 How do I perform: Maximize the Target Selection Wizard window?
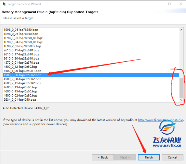pyautogui.click(x=170, y=4)
